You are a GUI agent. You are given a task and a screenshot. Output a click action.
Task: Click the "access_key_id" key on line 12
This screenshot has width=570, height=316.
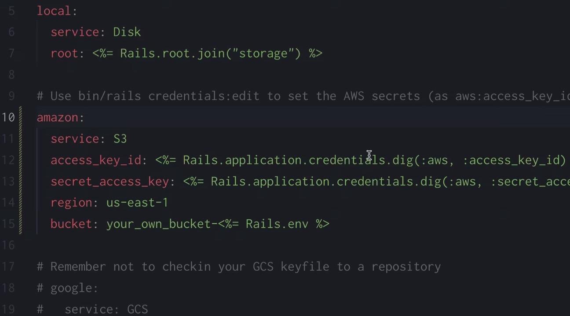(x=95, y=160)
